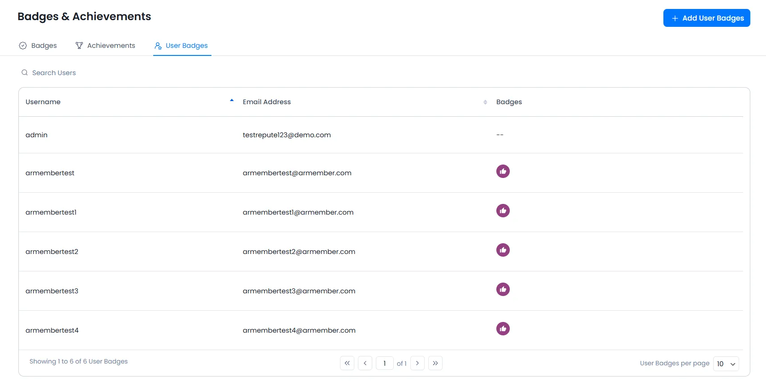Go to the previous page
Screen dimensions: 766x385
click(365, 363)
